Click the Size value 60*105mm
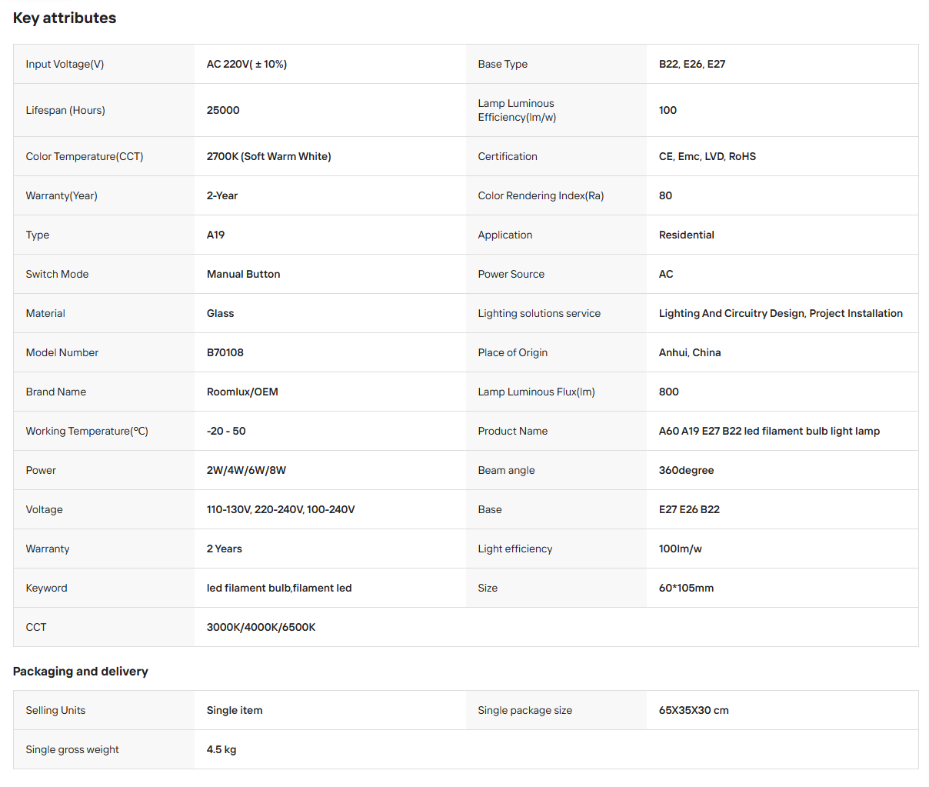The height and width of the screenshot is (787, 929). (686, 588)
